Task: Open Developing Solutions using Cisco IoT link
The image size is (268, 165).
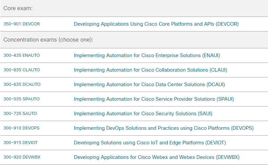Action: point(150,143)
